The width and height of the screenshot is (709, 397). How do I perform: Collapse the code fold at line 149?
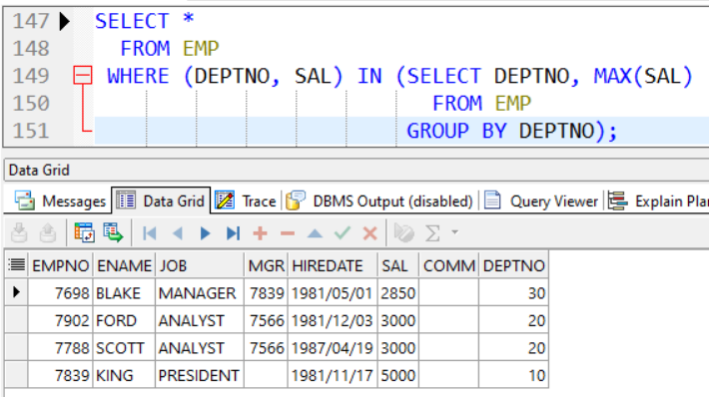pyautogui.click(x=82, y=76)
